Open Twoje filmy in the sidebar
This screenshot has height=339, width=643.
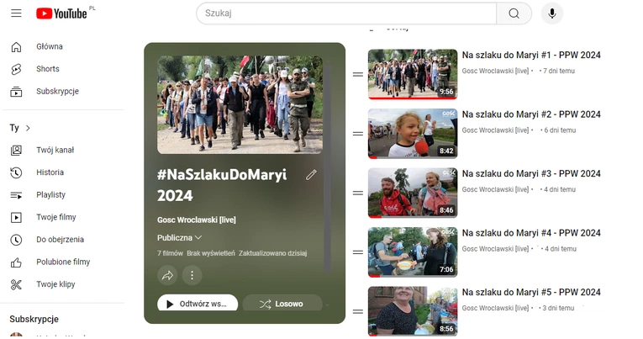click(x=56, y=217)
